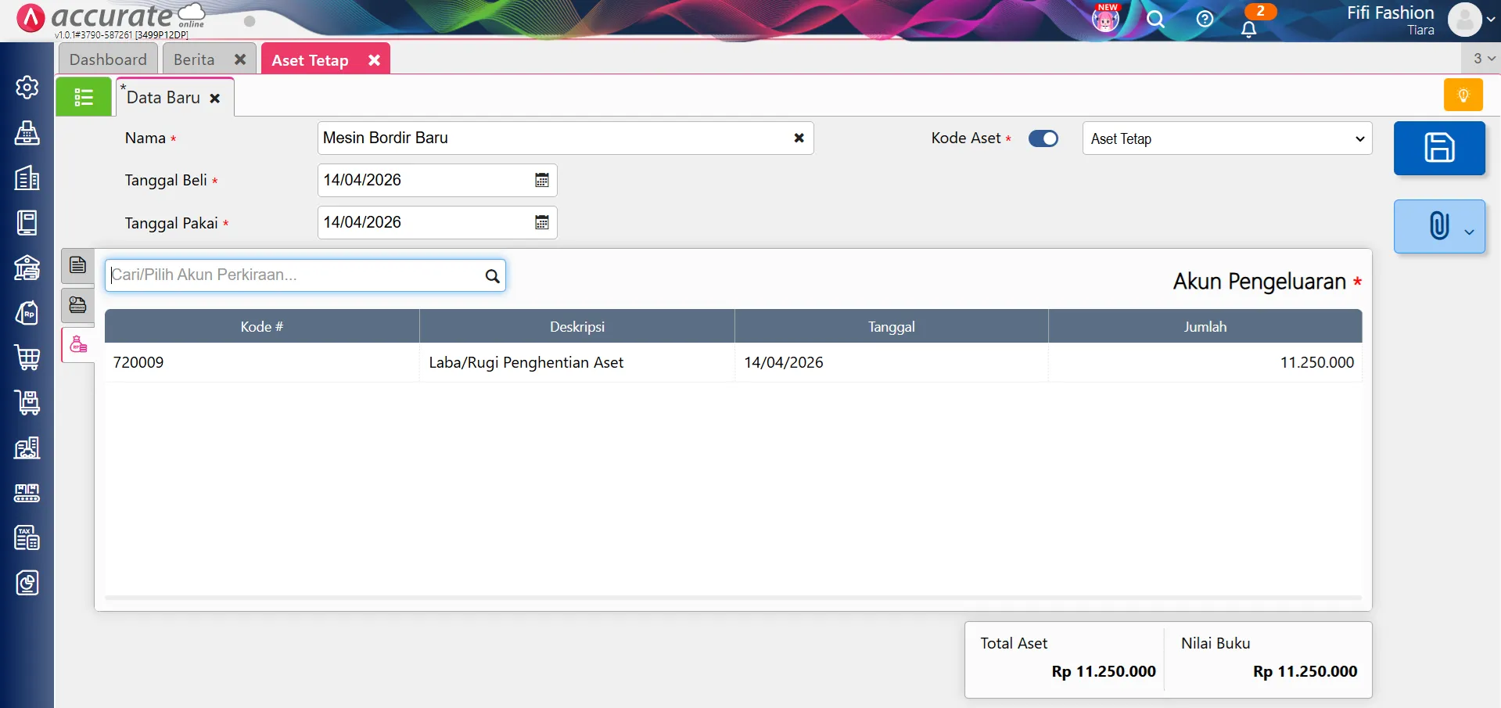Open the Rp money bag icon in sidebar
The image size is (1501, 708).
coord(27,313)
